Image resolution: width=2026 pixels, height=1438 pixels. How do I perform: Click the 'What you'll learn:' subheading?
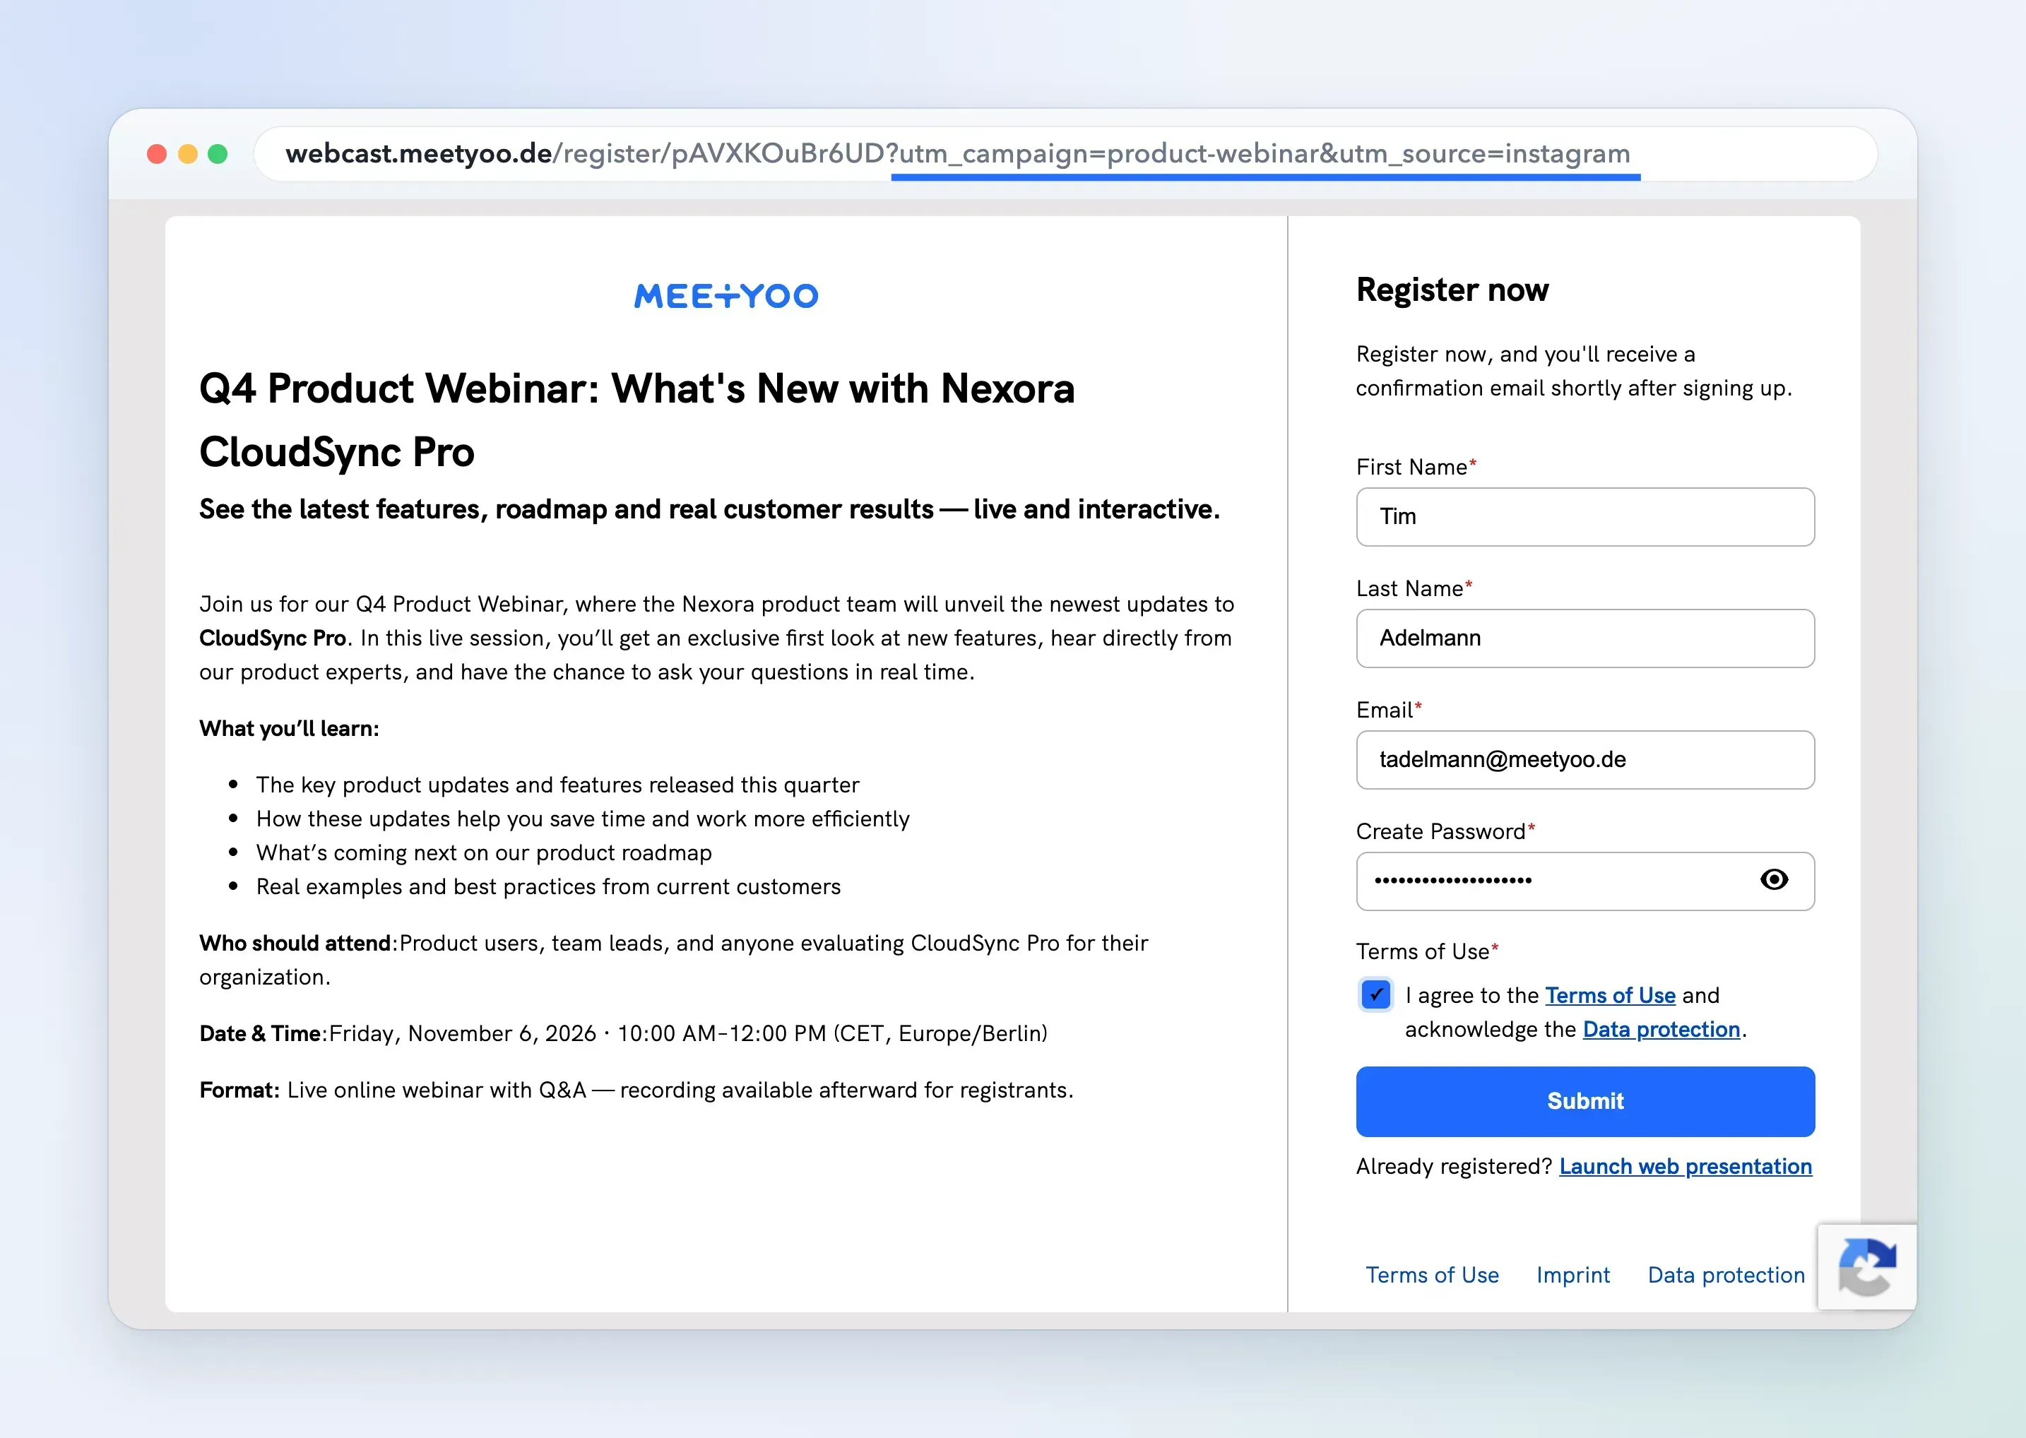click(289, 728)
